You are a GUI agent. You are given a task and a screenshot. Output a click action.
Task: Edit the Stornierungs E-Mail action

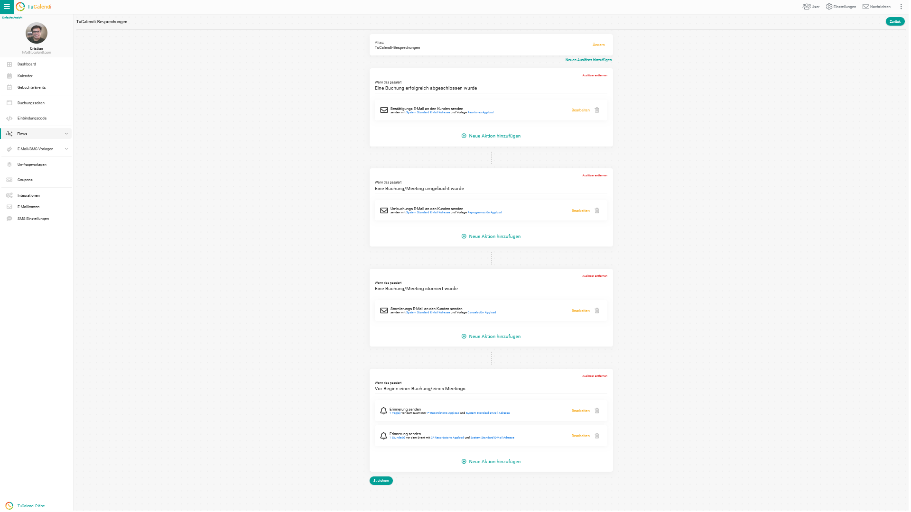580,311
